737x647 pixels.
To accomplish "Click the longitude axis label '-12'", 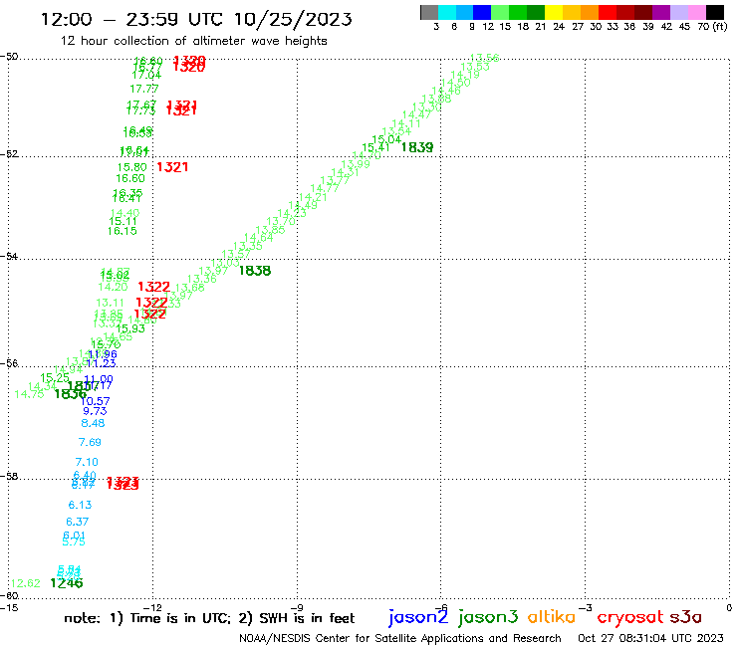I will click(152, 608).
